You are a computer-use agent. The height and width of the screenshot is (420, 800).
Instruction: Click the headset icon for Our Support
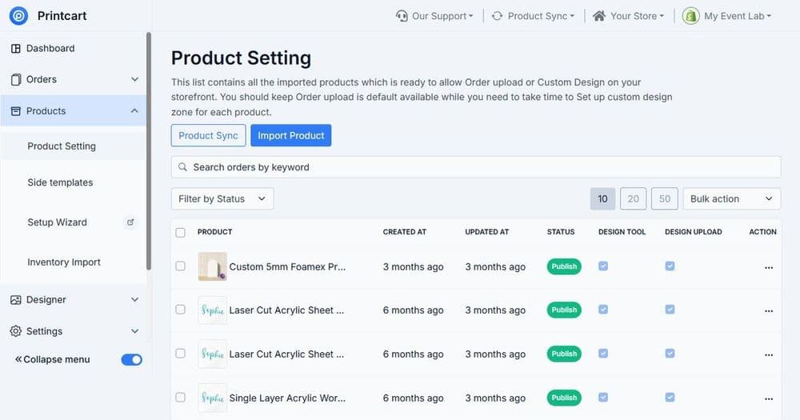coord(402,16)
